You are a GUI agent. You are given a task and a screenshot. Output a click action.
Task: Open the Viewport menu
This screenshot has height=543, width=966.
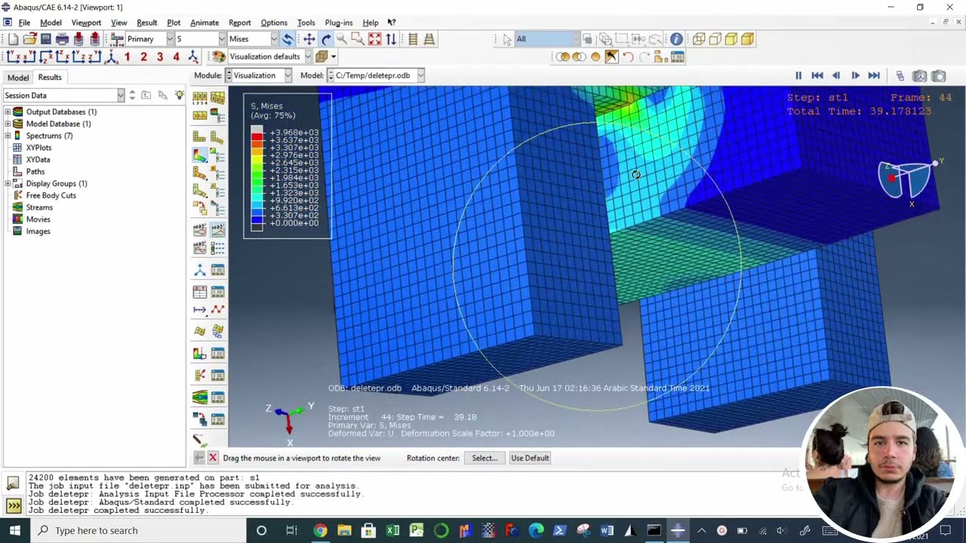pos(86,23)
